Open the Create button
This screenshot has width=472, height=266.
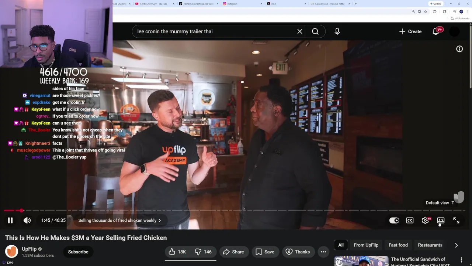pyautogui.click(x=410, y=31)
